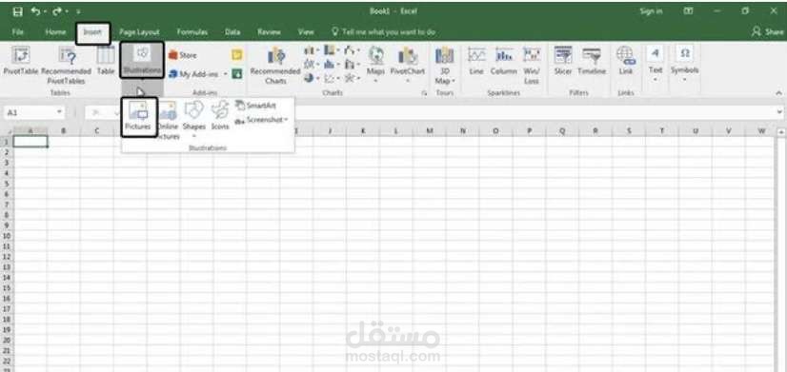Undo the last action
This screenshot has height=372, width=787.
(35, 11)
